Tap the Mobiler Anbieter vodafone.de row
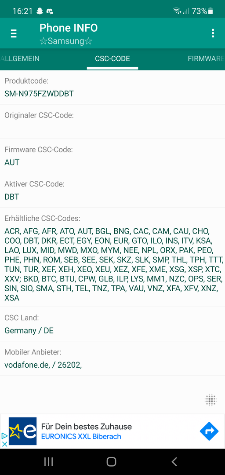Screen dimensions: 225x475 [x=112, y=359]
